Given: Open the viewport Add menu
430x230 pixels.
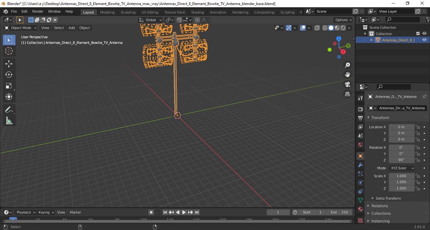Looking at the screenshot, I should point(72,28).
